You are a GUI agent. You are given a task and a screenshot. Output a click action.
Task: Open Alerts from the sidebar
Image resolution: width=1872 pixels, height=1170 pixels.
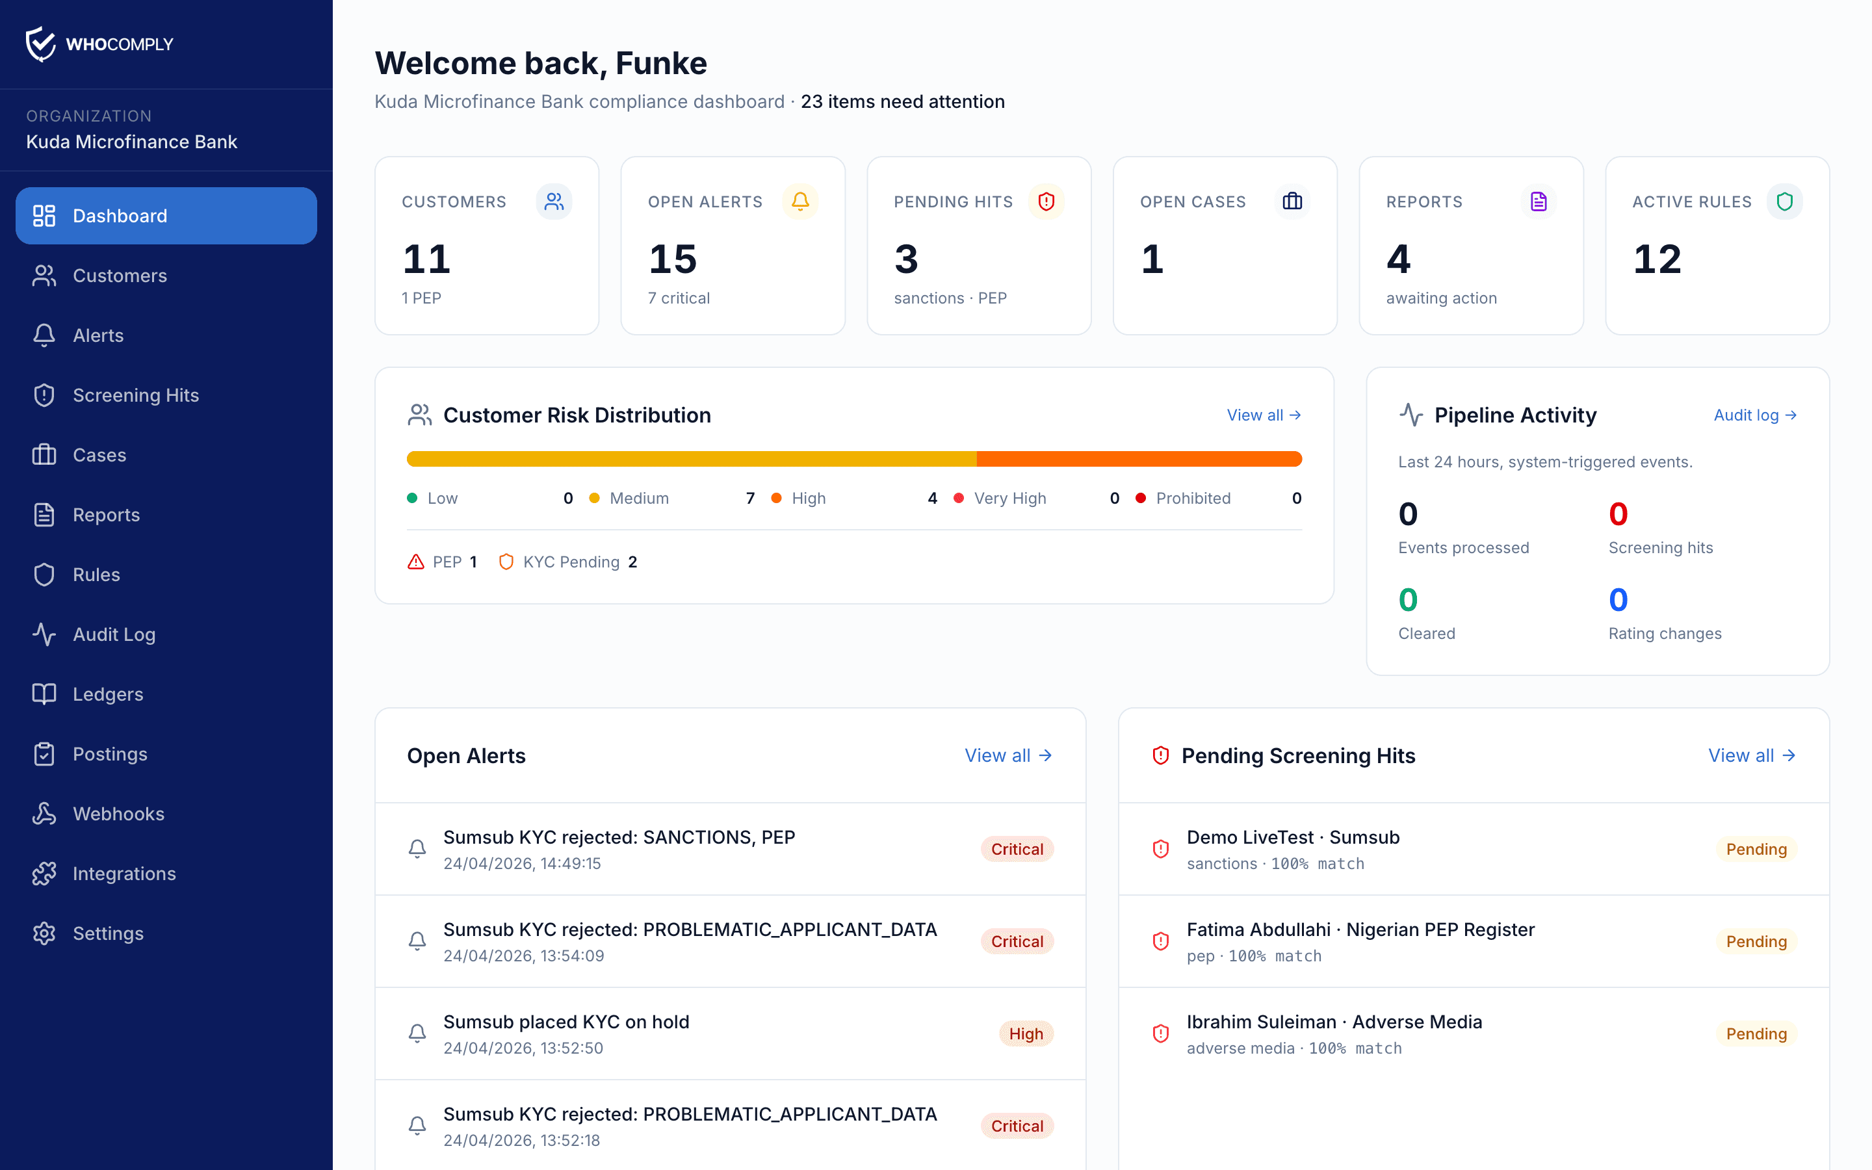(x=166, y=335)
